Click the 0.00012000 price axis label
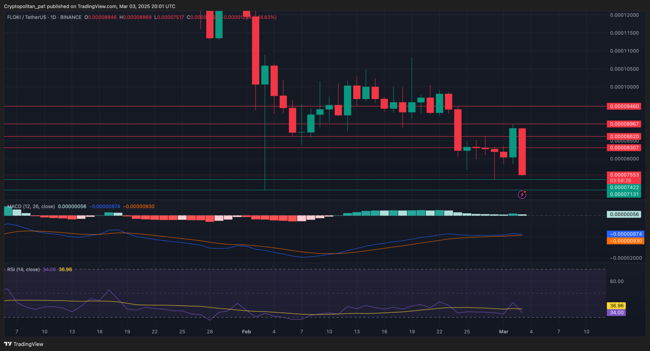Screen dimensions: 650x351 click(624, 15)
